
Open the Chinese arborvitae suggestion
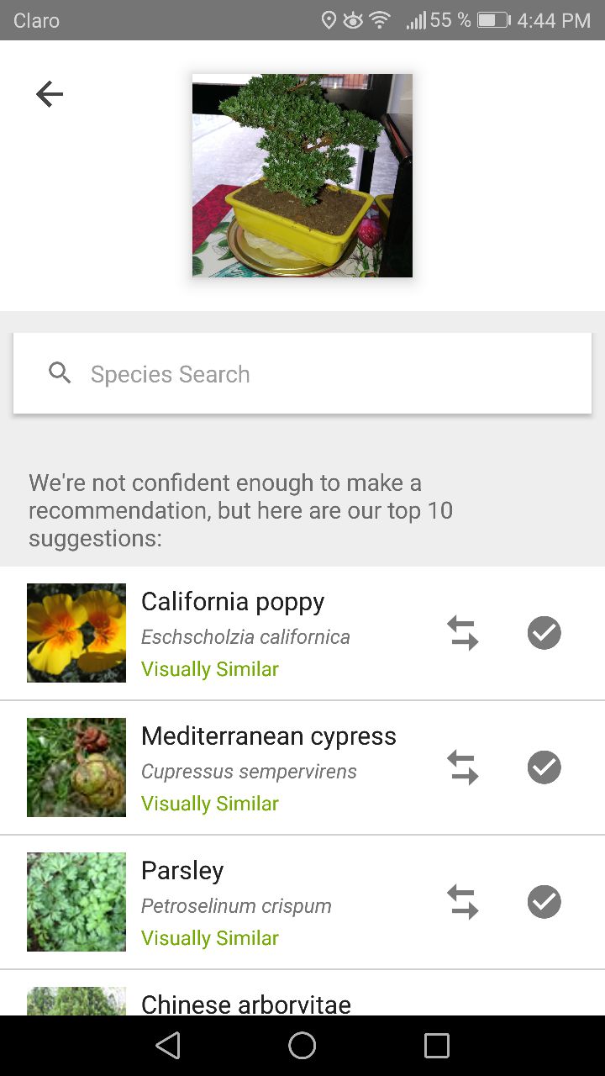(246, 1003)
